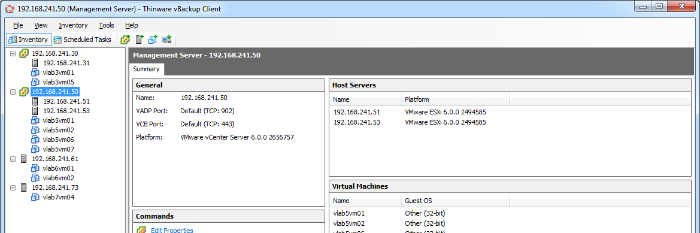Select 192.168.241.53 row in Host Servers
Image resolution: width=700 pixels, height=233 pixels.
[x=510, y=122]
